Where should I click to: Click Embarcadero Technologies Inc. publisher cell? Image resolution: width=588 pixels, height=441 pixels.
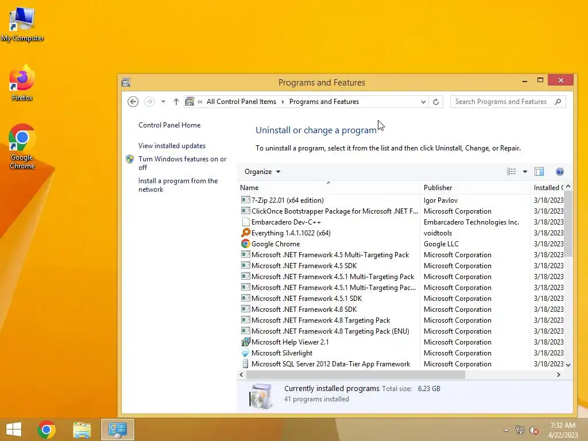click(x=471, y=222)
